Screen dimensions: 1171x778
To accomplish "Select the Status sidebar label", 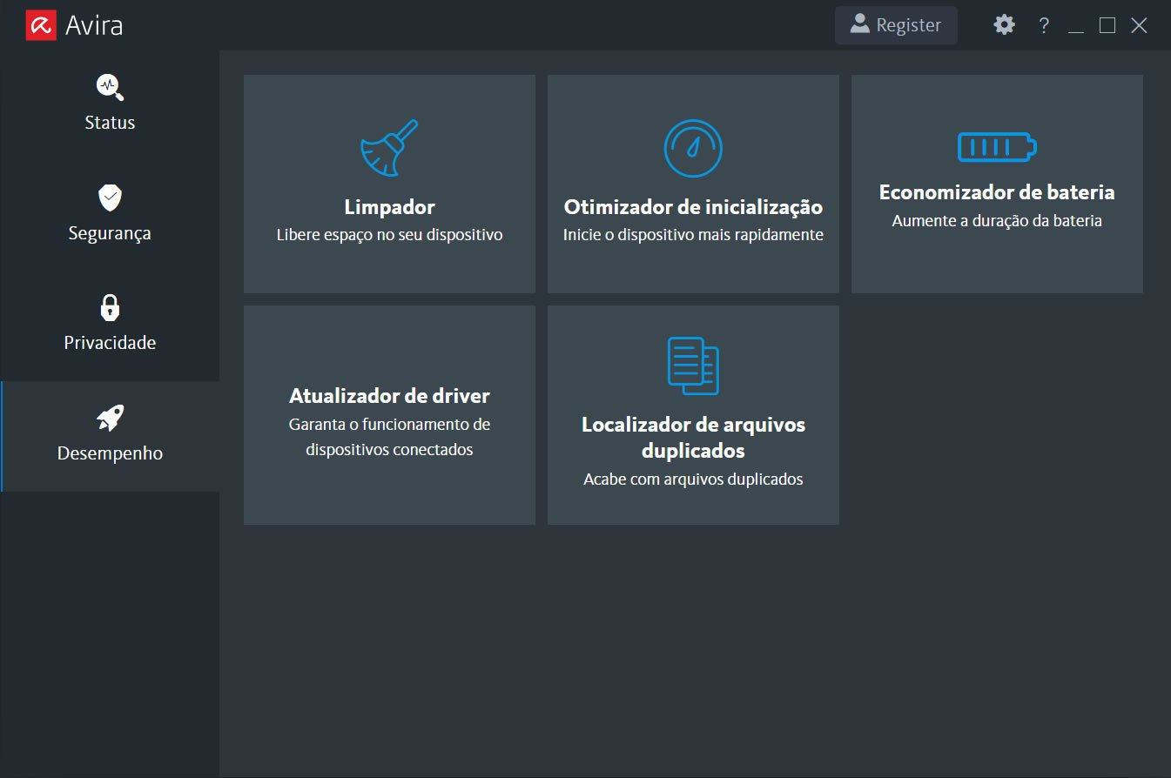I will pyautogui.click(x=110, y=123).
